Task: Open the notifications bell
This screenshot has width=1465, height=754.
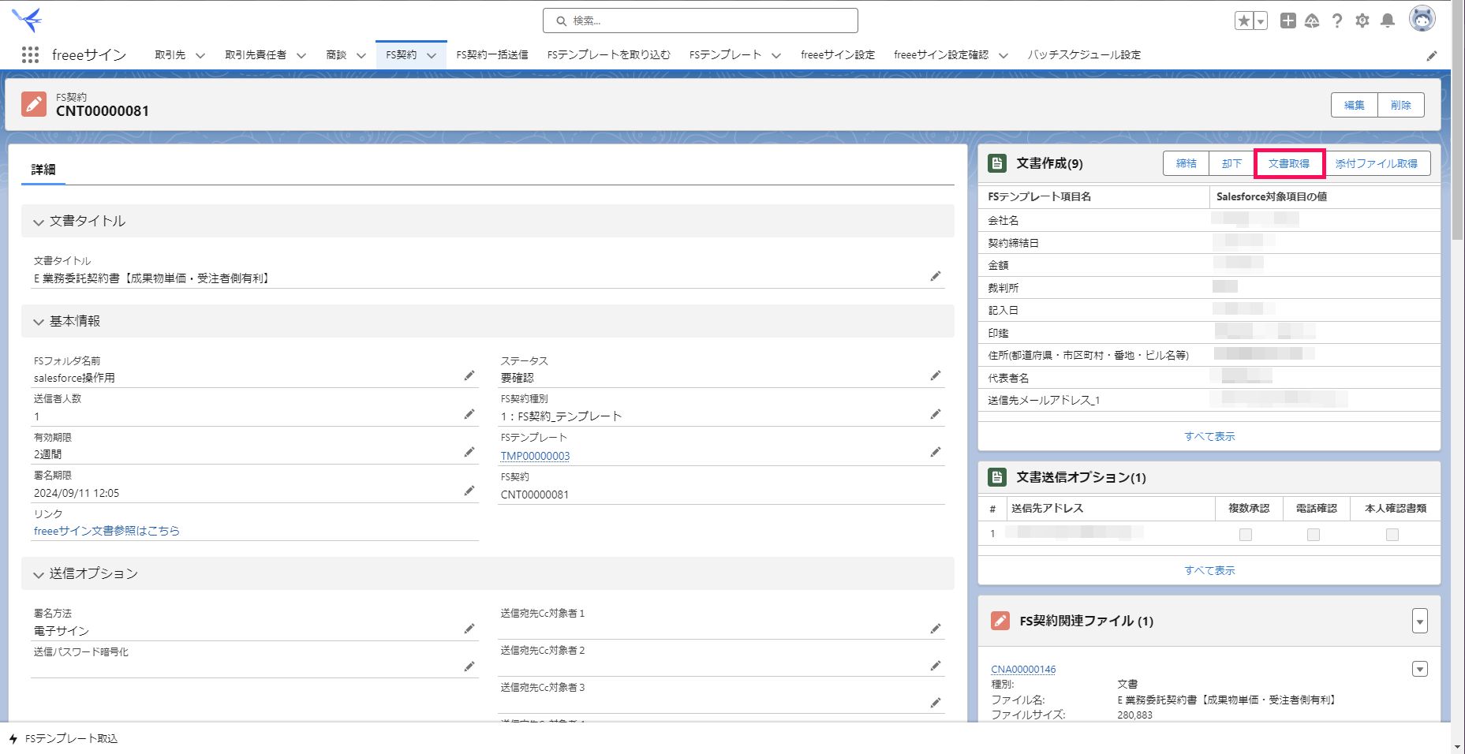Action: [x=1388, y=21]
